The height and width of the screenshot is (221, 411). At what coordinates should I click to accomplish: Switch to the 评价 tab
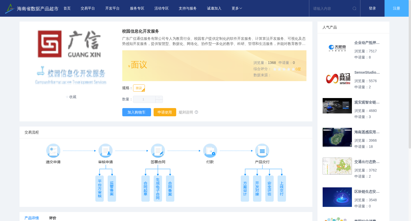pyautogui.click(x=53, y=218)
